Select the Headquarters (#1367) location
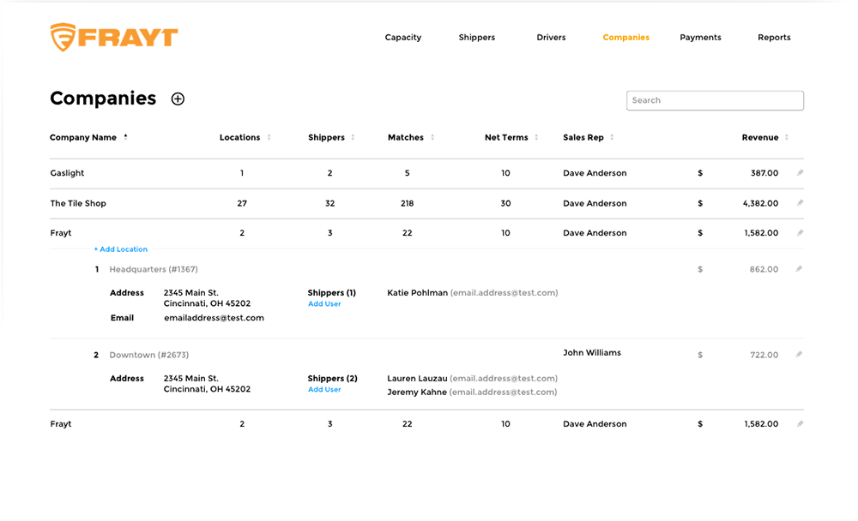Image resolution: width=858 pixels, height=521 pixels. coord(154,270)
